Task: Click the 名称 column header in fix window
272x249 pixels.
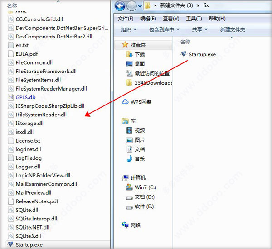Action: pos(185,42)
